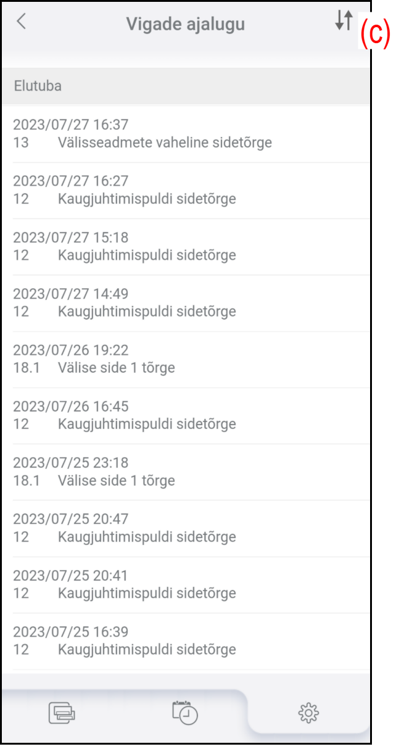Open the settings gear tab
Image resolution: width=396 pixels, height=746 pixels.
[x=308, y=713]
